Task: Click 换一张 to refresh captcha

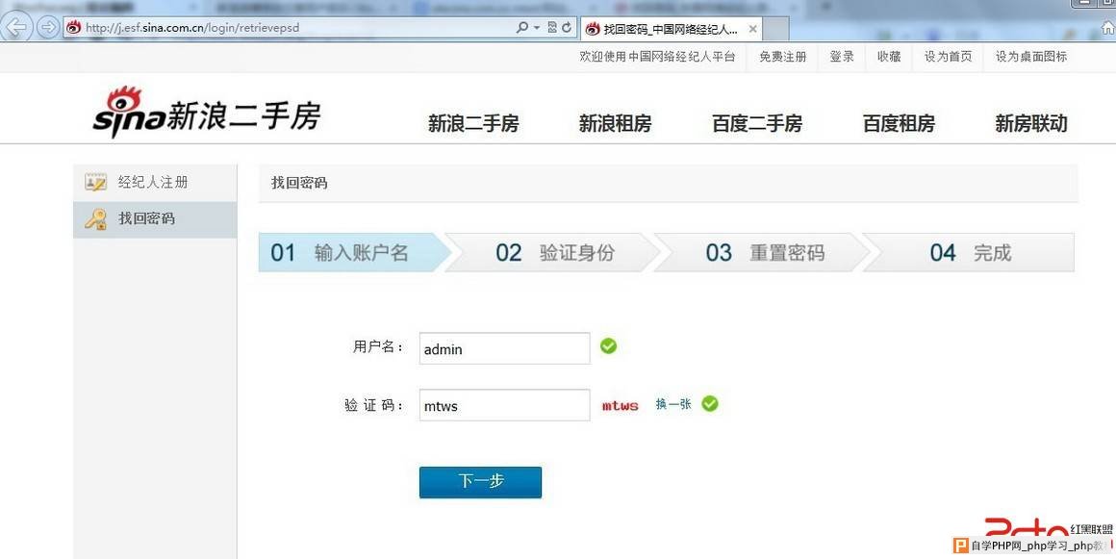Action: pos(673,404)
